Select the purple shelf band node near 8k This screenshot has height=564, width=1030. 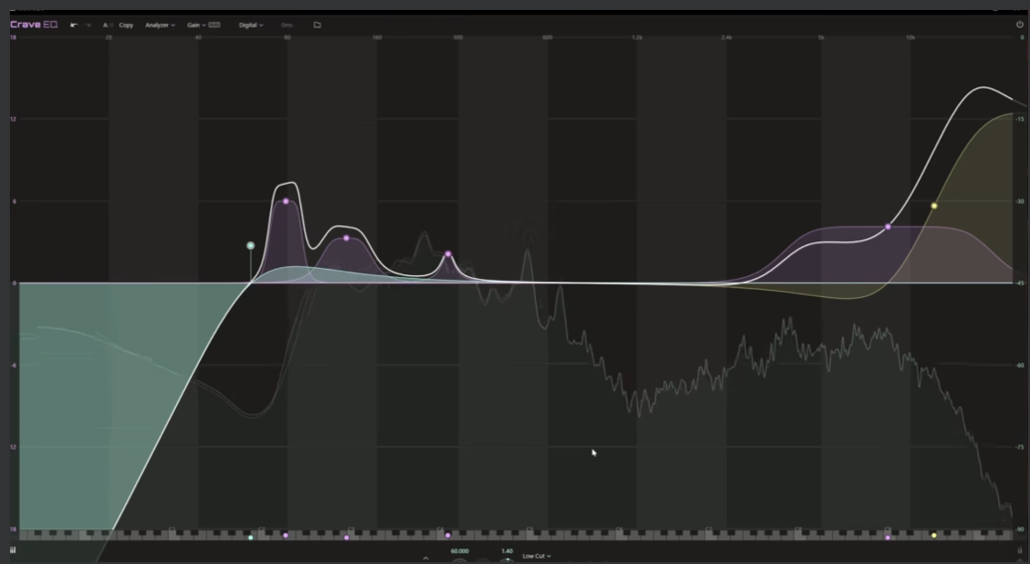[x=888, y=227]
